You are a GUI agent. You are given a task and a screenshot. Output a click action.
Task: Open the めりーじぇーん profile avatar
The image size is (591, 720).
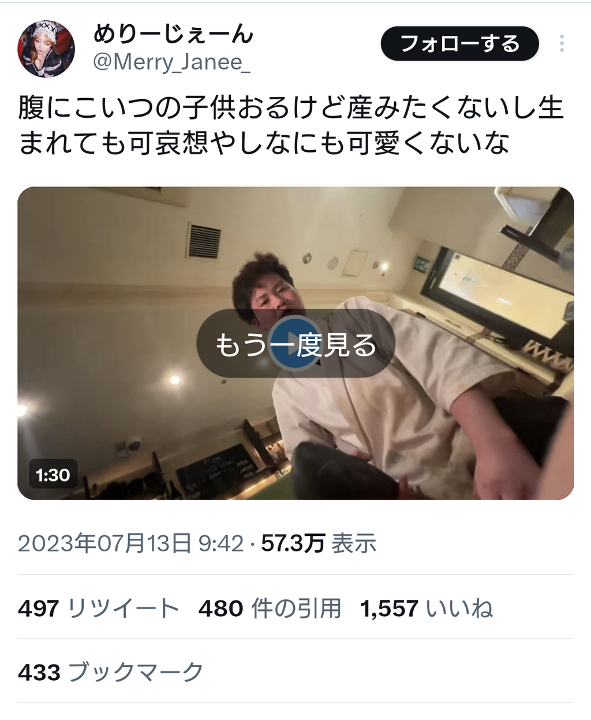click(46, 49)
